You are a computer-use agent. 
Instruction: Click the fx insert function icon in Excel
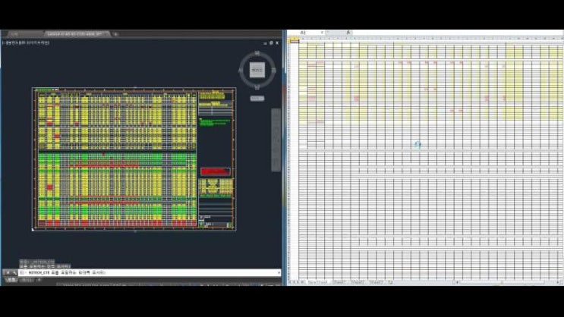[348, 33]
